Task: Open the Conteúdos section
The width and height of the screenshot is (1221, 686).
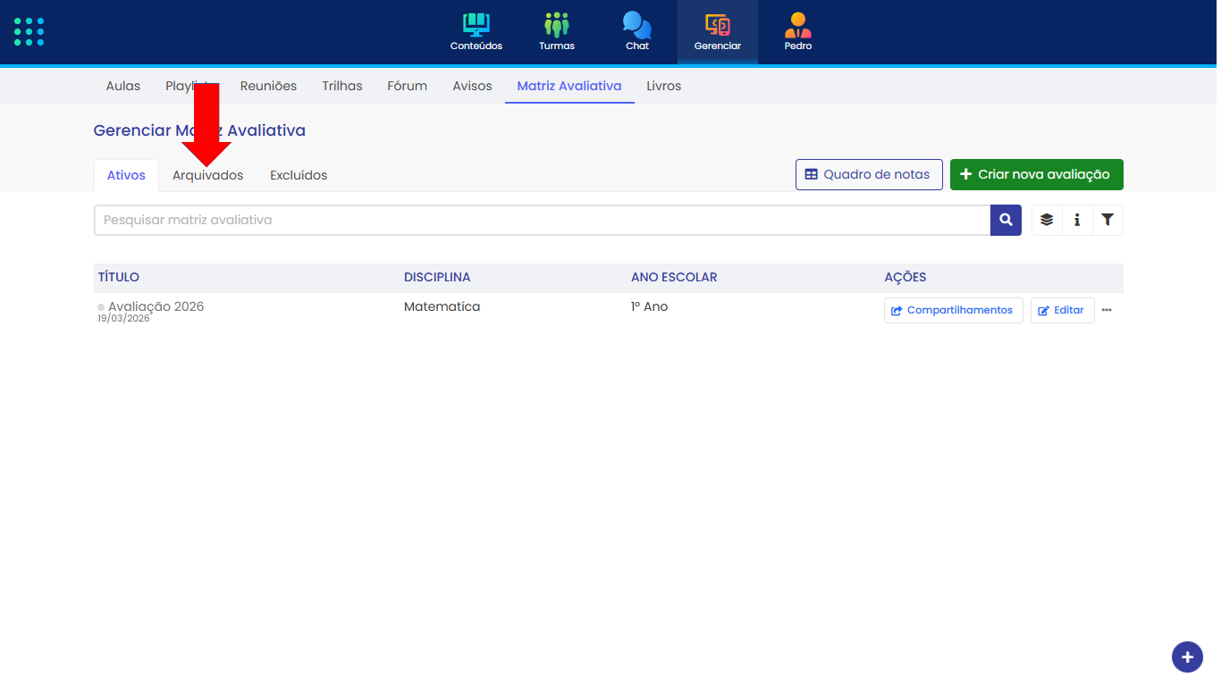Action: coord(476,32)
